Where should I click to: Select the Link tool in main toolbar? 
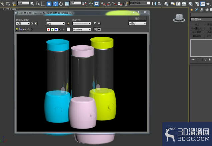[x=2, y=4]
